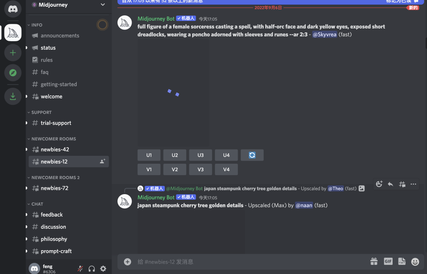Viewport: 427px width, 274px height.
Task: Reply to the message arrow icon
Action: tap(391, 184)
